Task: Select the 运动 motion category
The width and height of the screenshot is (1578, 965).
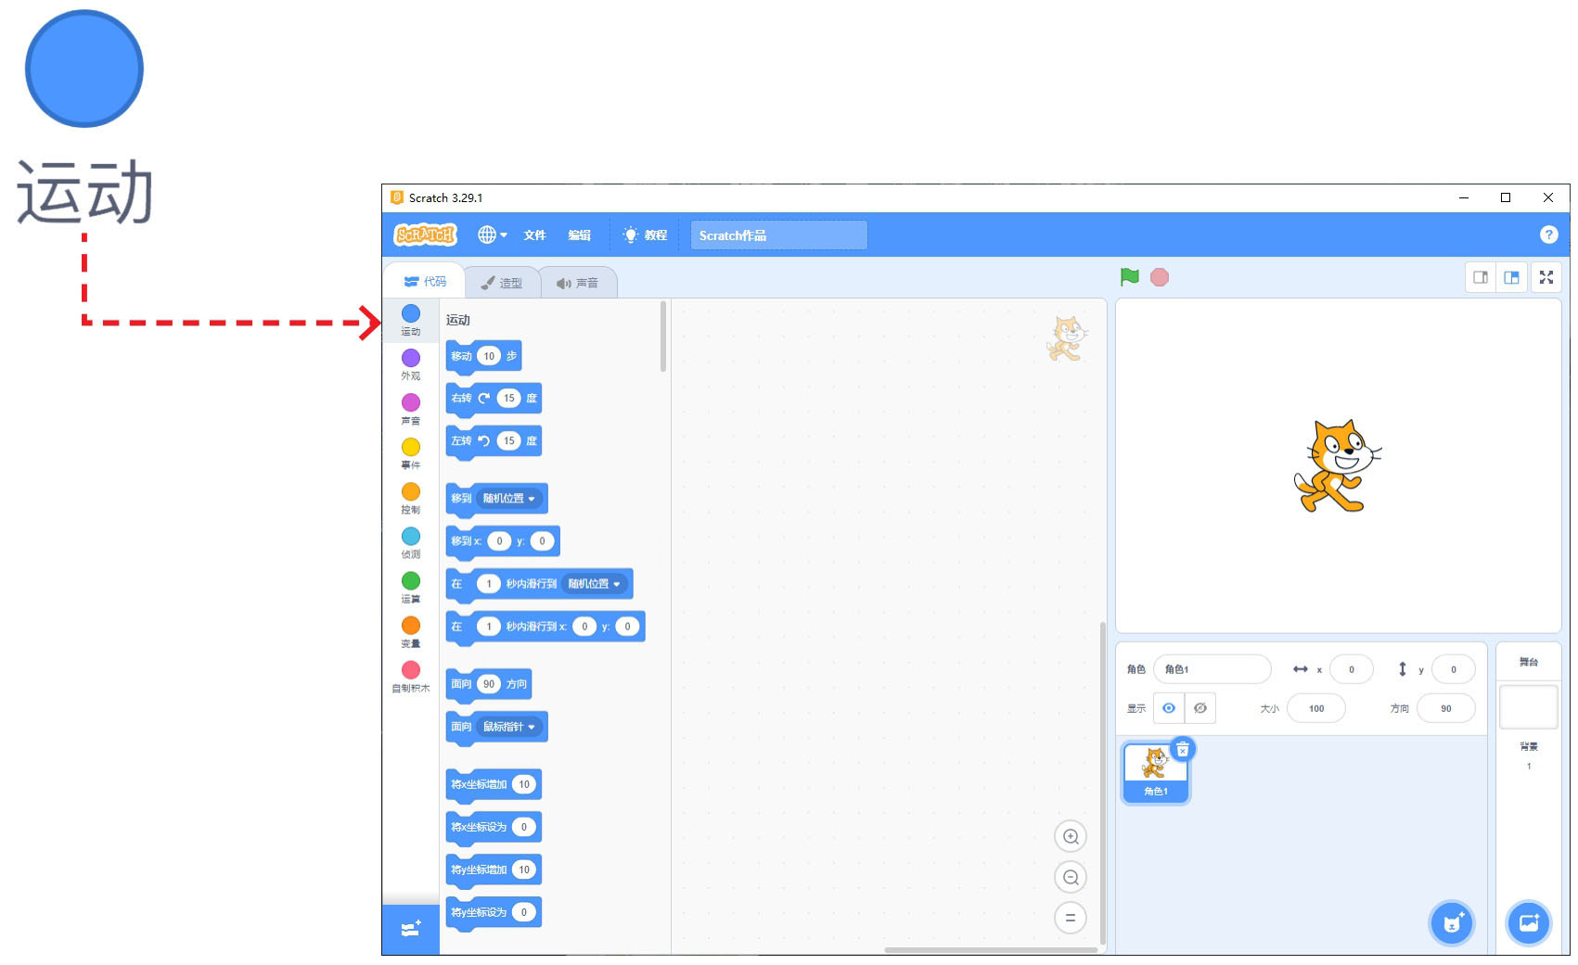Action: point(411,320)
